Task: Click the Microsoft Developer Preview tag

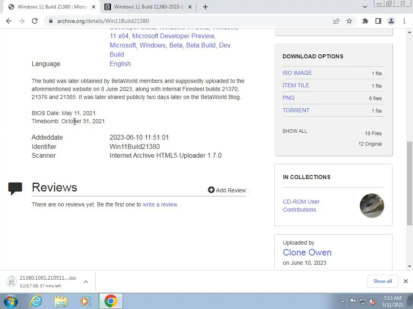Action: pyautogui.click(x=173, y=36)
